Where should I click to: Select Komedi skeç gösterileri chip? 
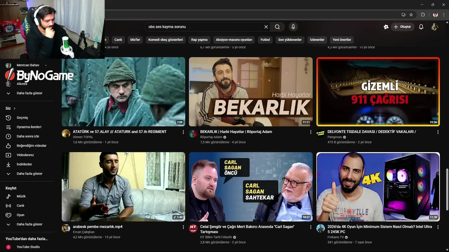(x=166, y=40)
